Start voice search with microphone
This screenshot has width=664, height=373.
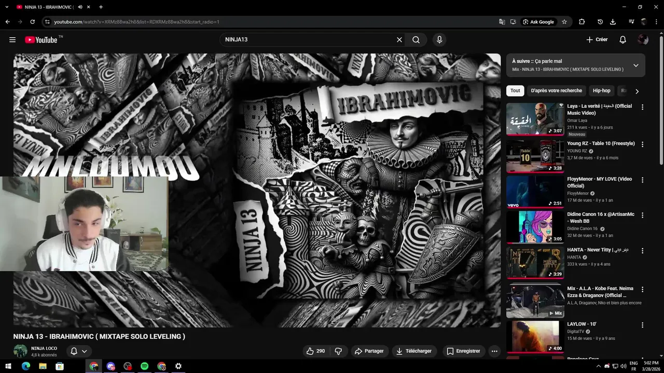[439, 40]
